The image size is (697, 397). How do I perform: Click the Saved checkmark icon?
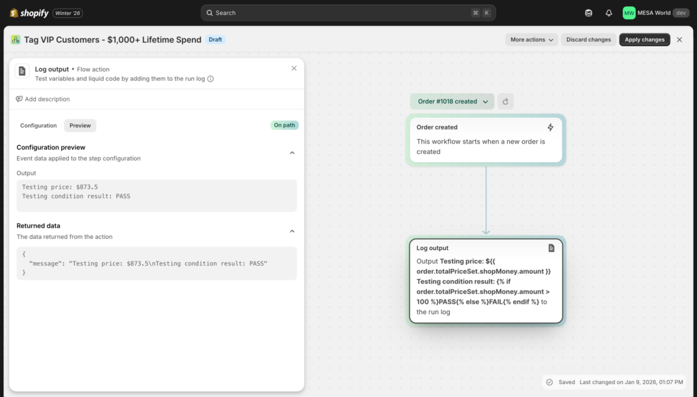pos(549,382)
